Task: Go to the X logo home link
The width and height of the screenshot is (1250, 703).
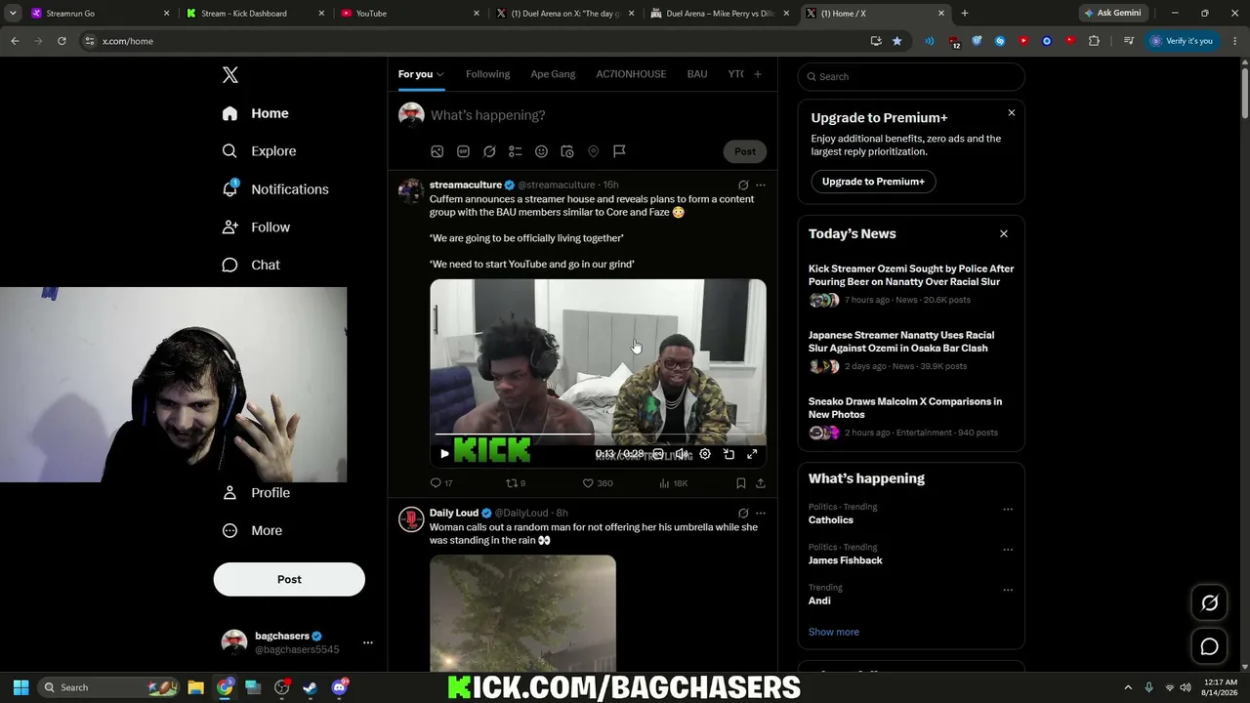Action: pos(230,75)
